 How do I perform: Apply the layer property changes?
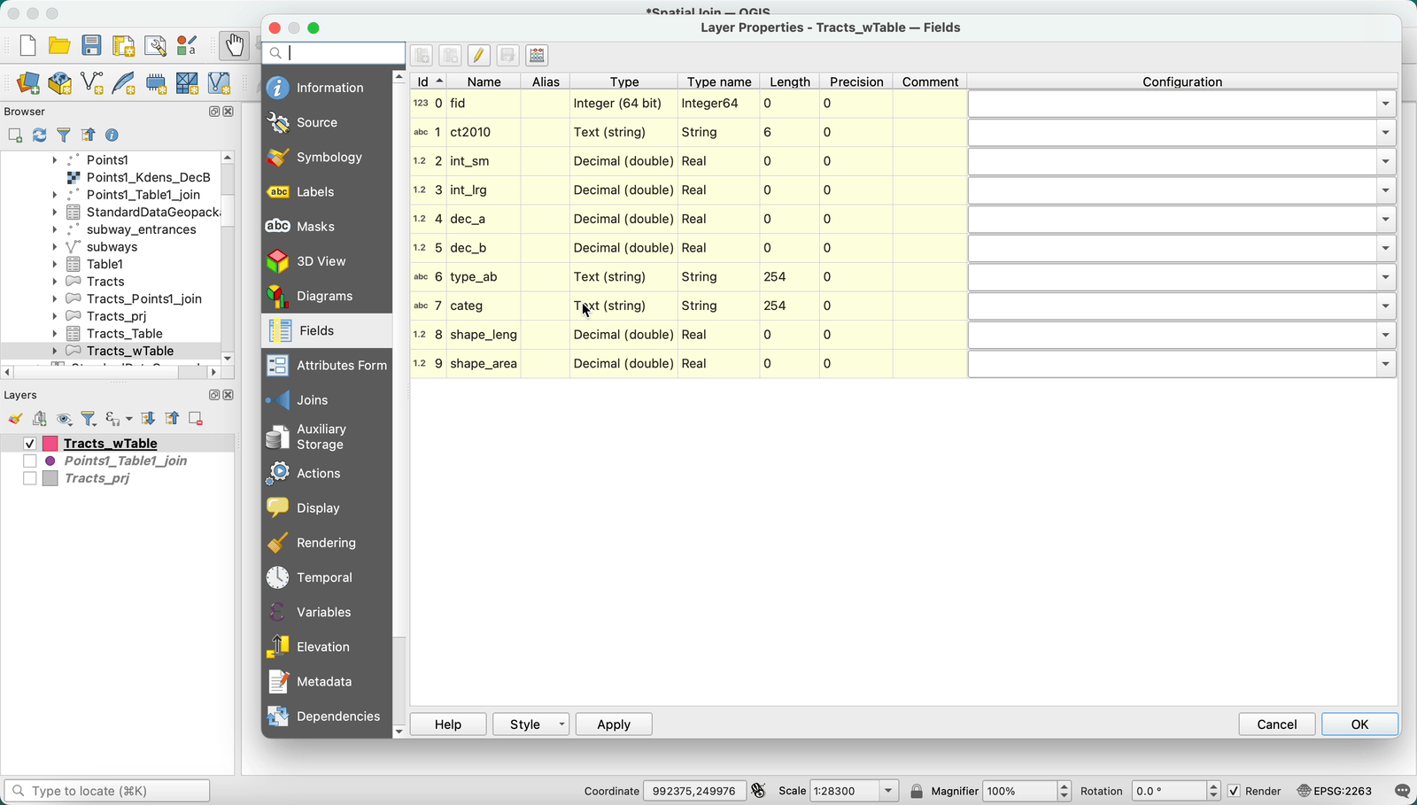click(613, 724)
